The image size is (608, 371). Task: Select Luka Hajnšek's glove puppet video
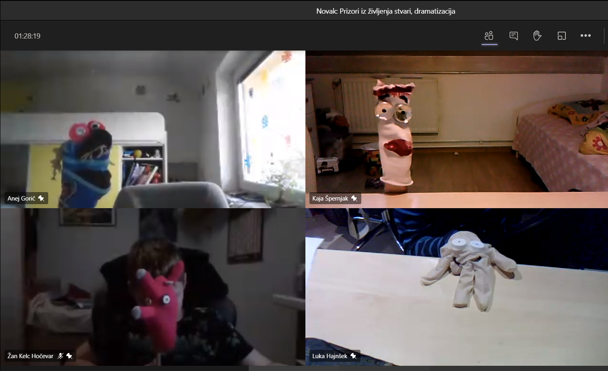point(457,287)
